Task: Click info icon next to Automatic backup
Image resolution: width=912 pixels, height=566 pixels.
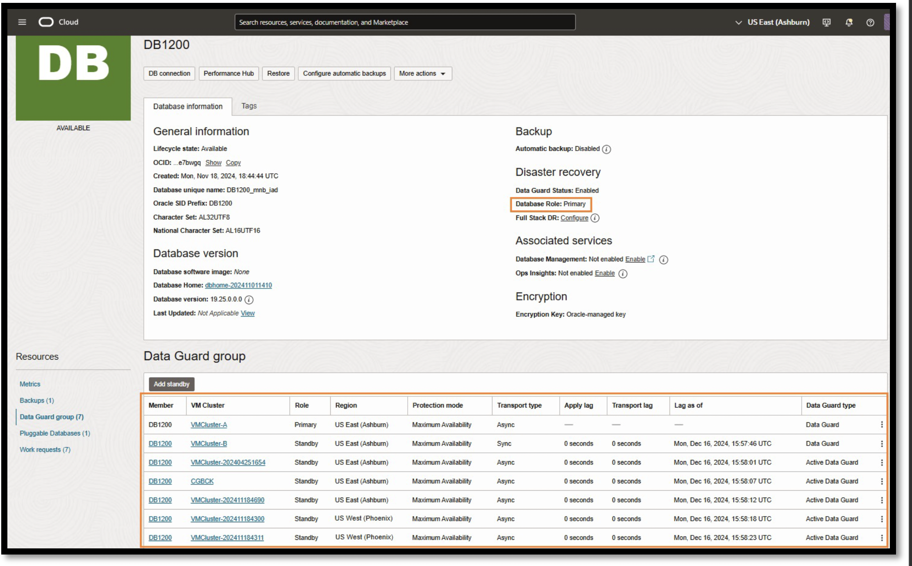Action: [606, 149]
